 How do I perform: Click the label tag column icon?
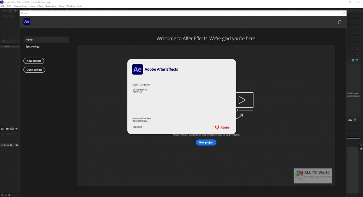[17, 145]
